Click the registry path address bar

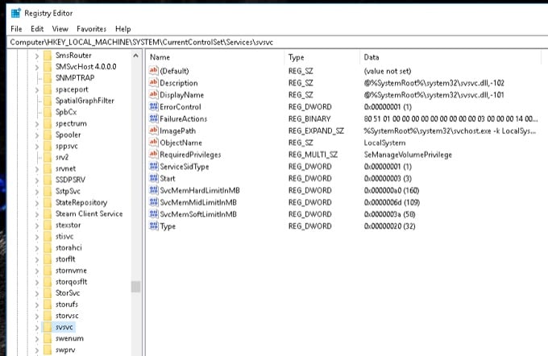[x=277, y=42]
